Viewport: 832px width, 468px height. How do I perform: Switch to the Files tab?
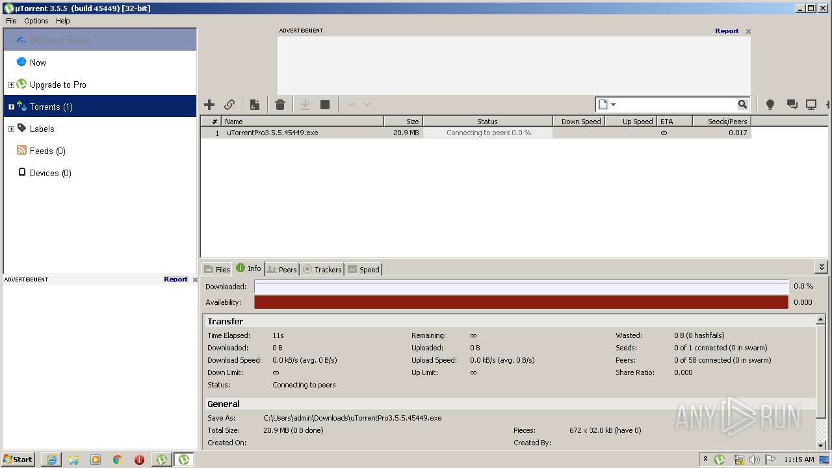coord(217,269)
